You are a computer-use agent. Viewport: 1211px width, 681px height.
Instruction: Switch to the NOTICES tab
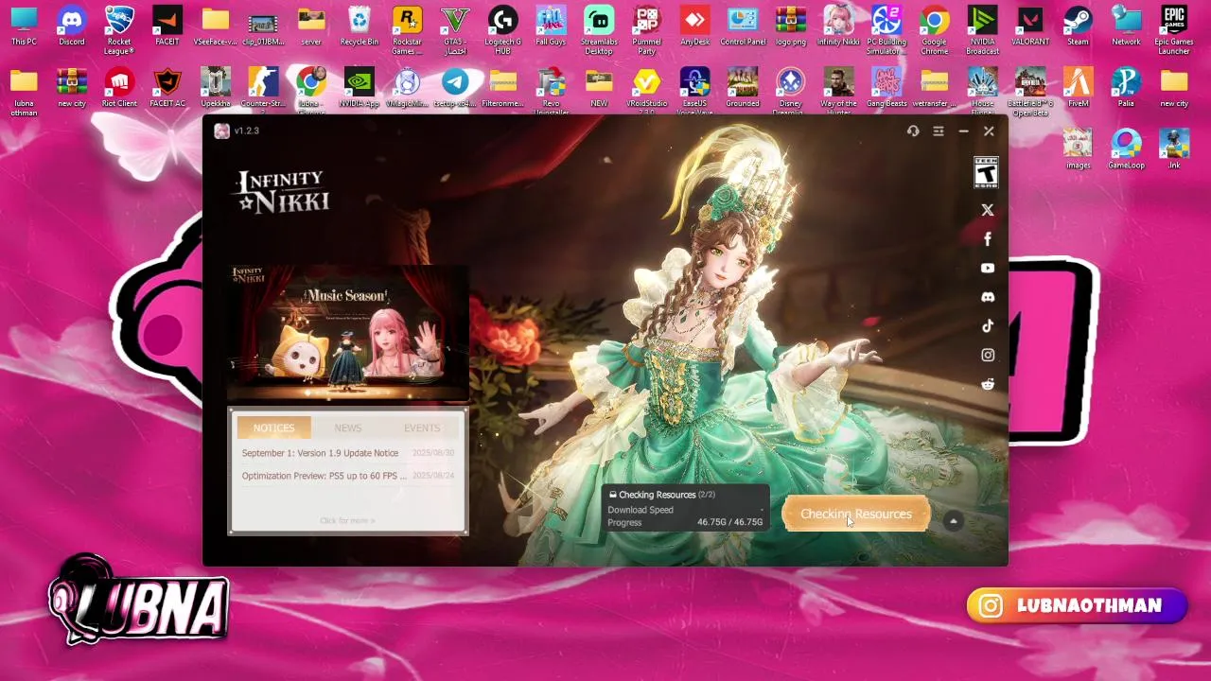(273, 428)
